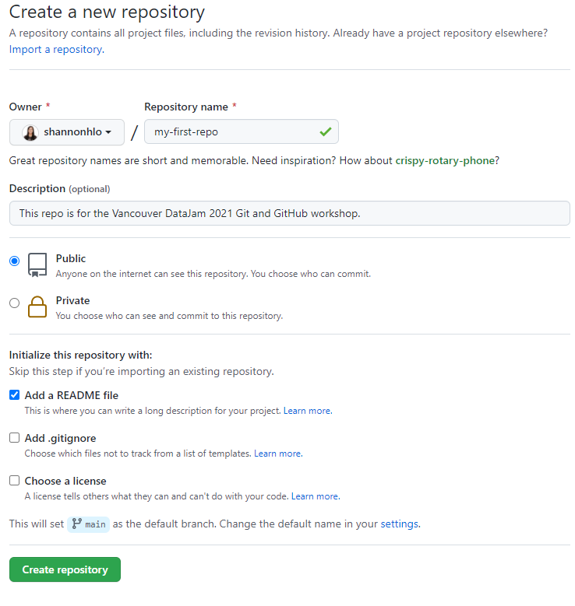Use suggested name crispy-rotary-phone
Screen dimensions: 575x606
[x=443, y=160]
